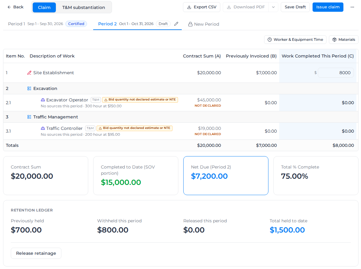Click the red edit icon beside Site Establishment

point(29,73)
